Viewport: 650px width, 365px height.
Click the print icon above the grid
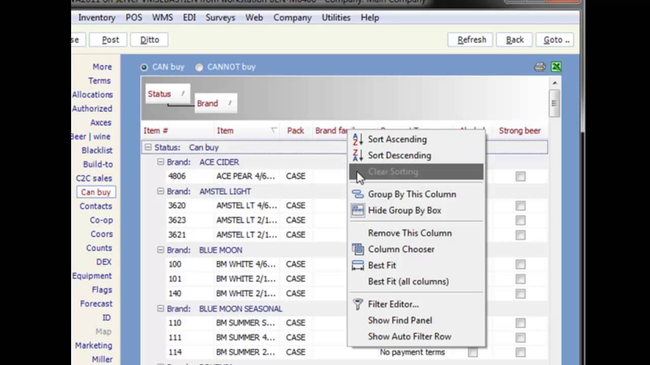tap(540, 67)
